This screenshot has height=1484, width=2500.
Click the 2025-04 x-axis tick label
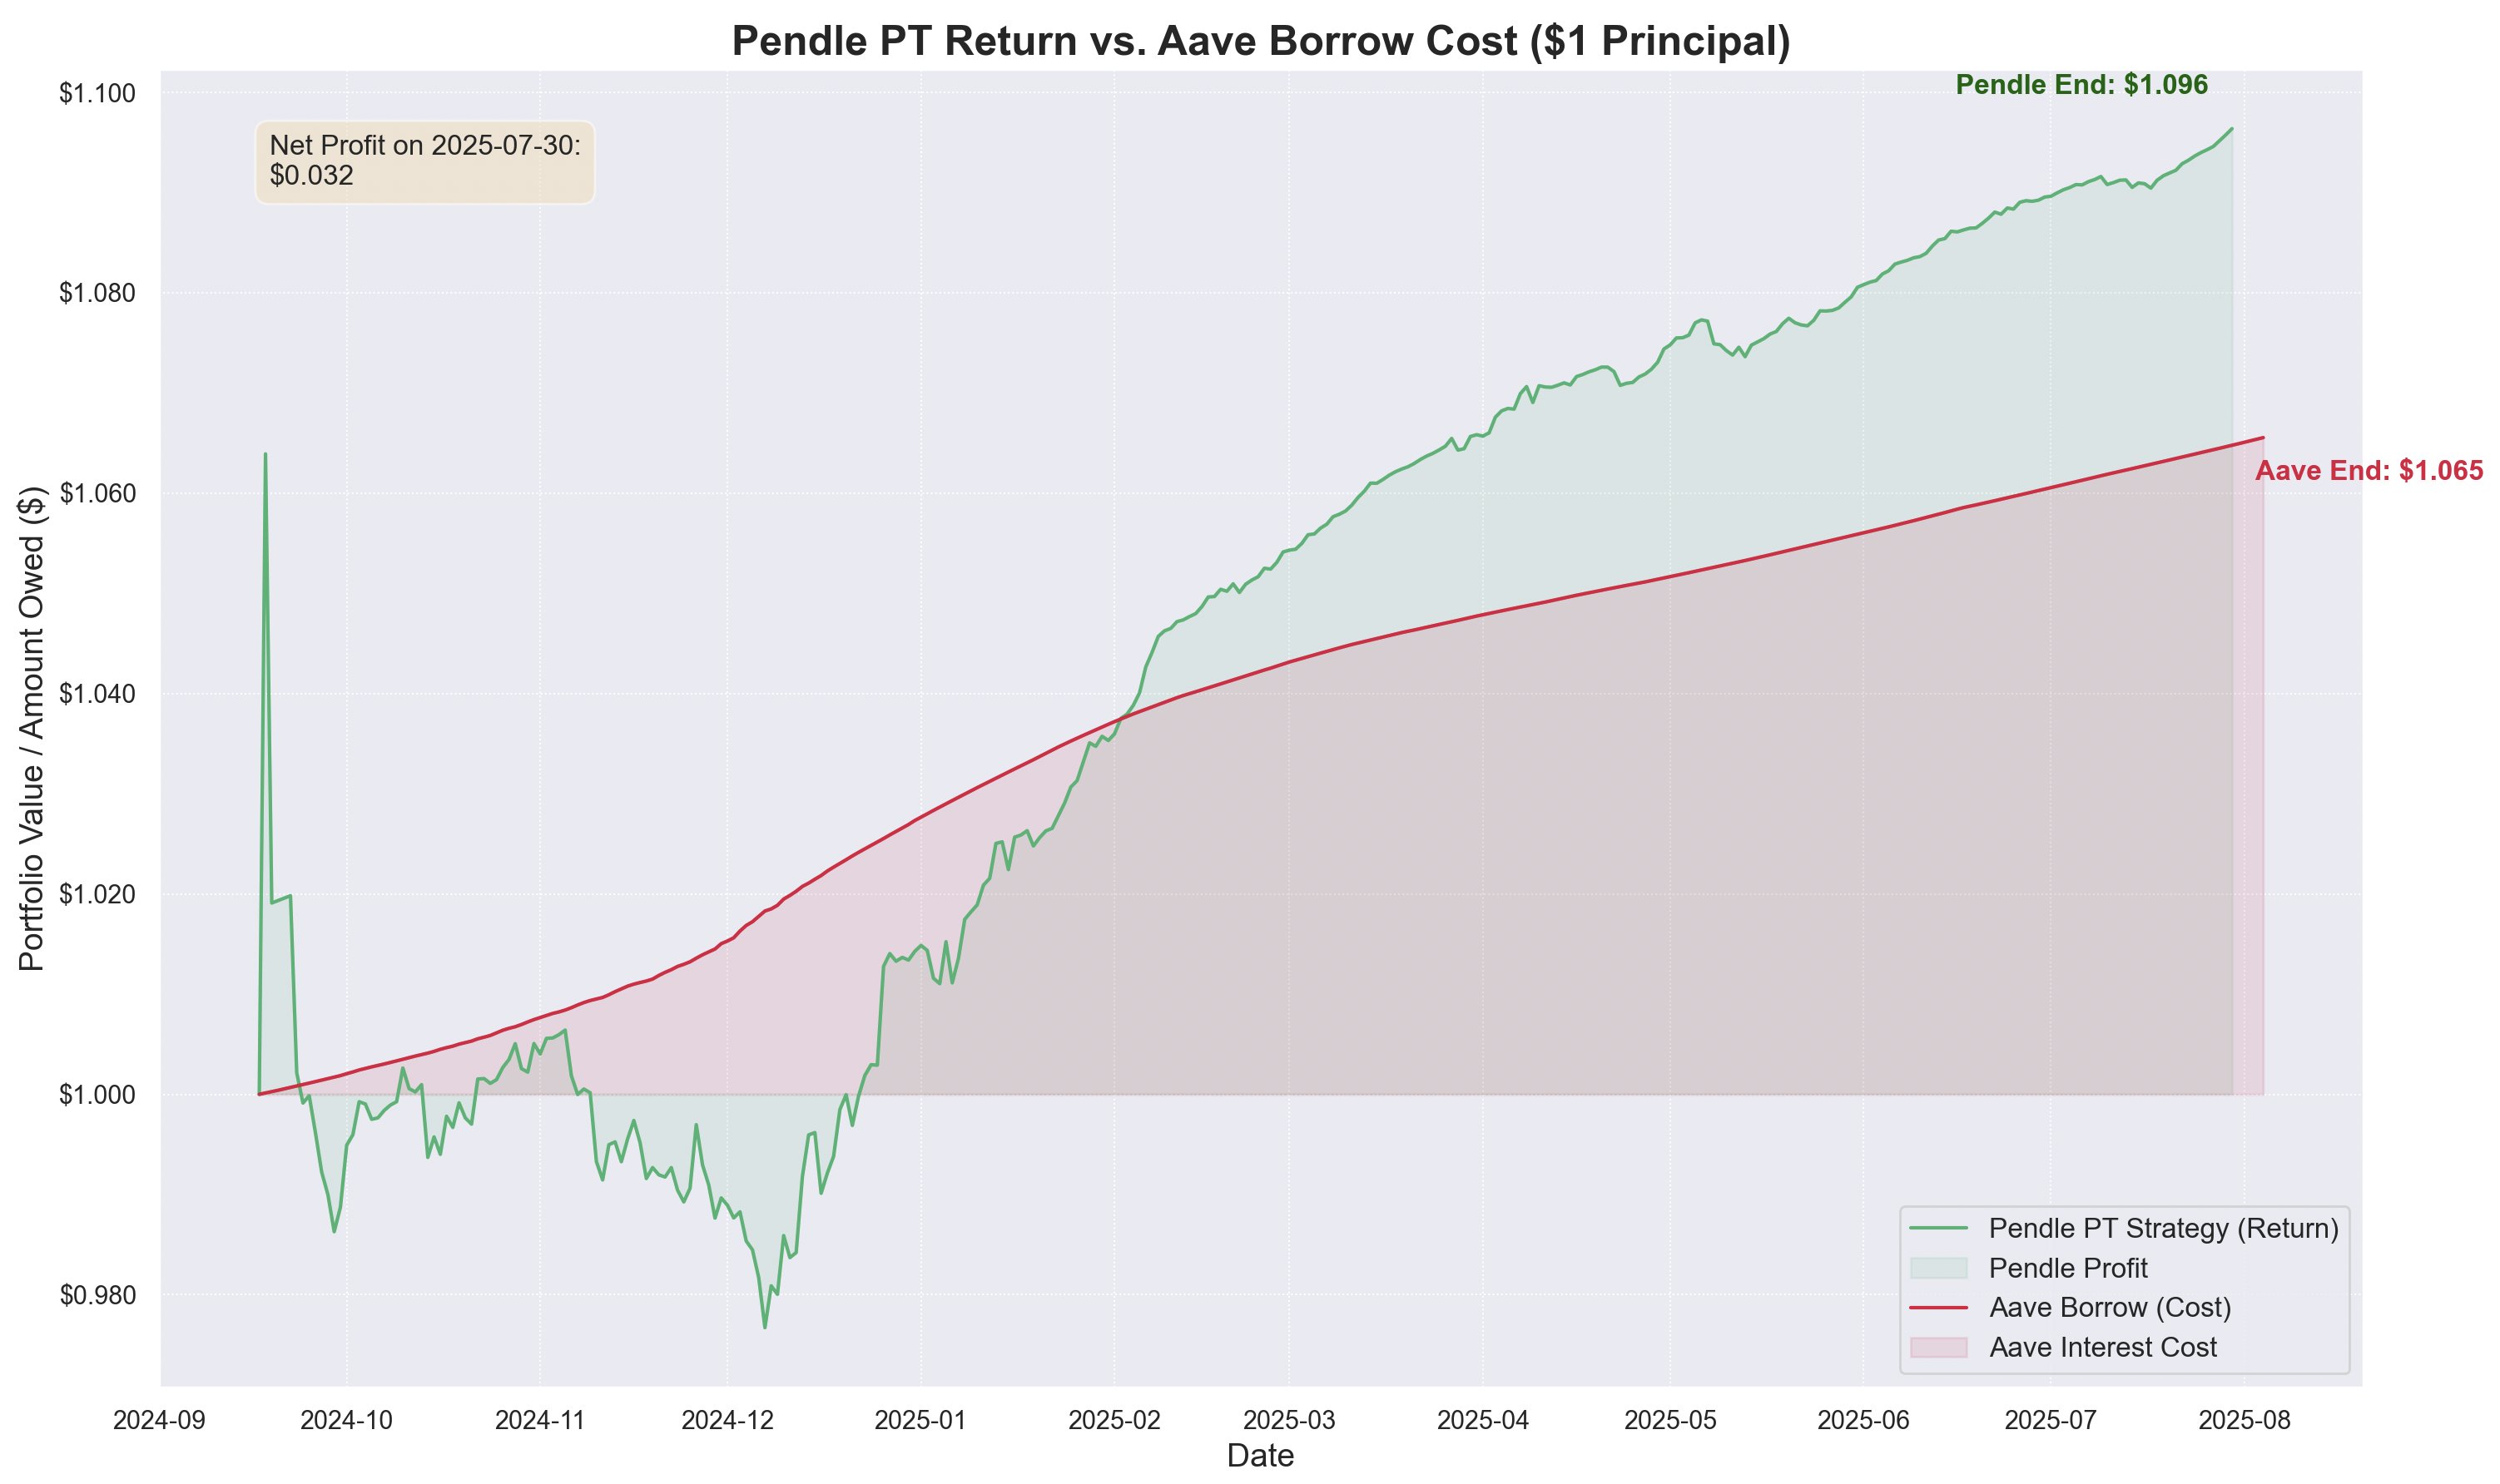[1482, 1421]
